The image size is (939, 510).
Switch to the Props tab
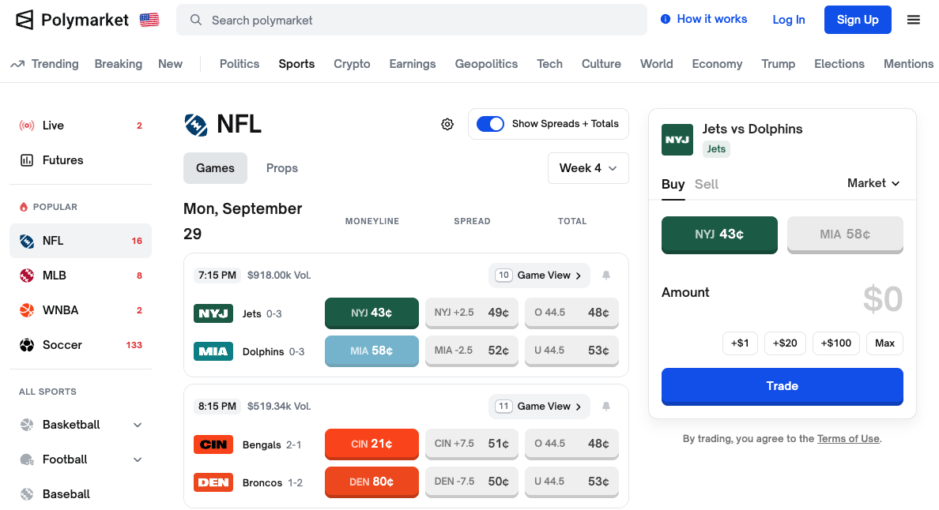pyautogui.click(x=282, y=168)
